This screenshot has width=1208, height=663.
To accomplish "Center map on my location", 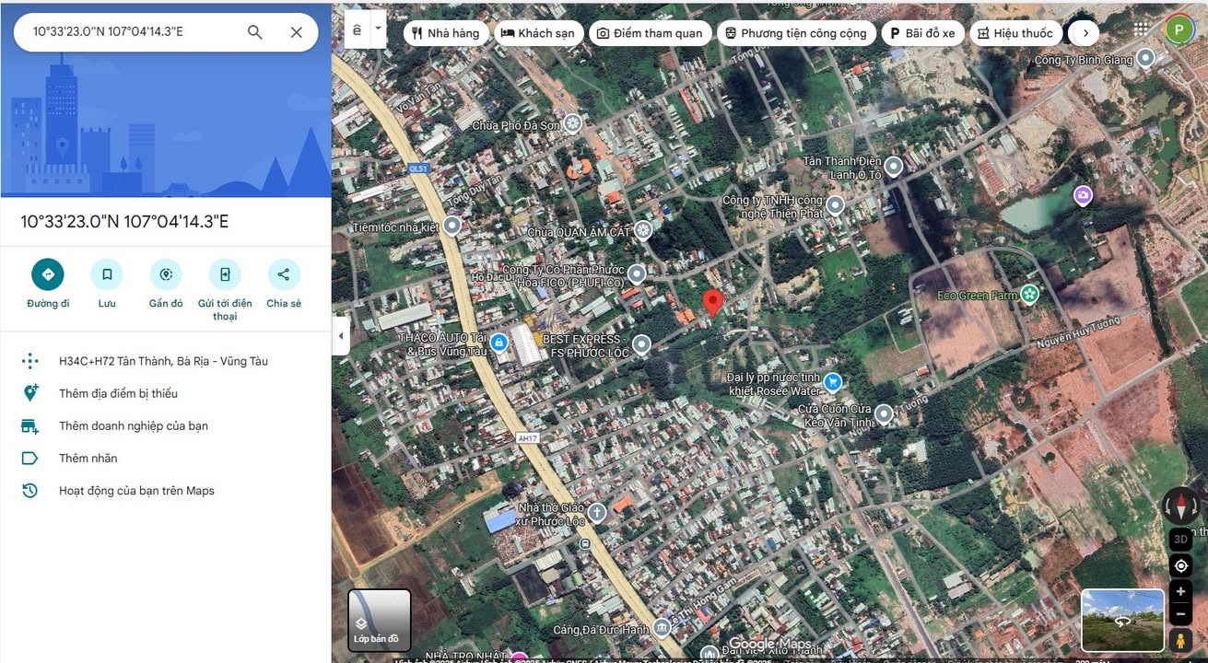I will tap(1180, 565).
